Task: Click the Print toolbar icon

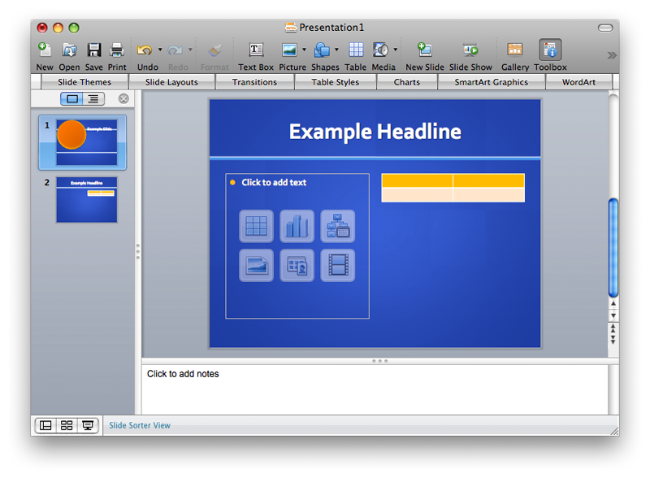Action: (x=117, y=50)
